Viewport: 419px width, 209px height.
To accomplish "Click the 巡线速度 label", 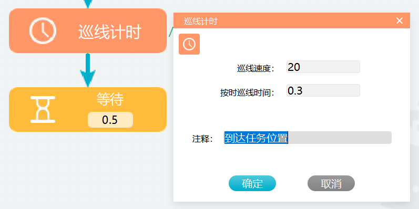I will 256,68.
